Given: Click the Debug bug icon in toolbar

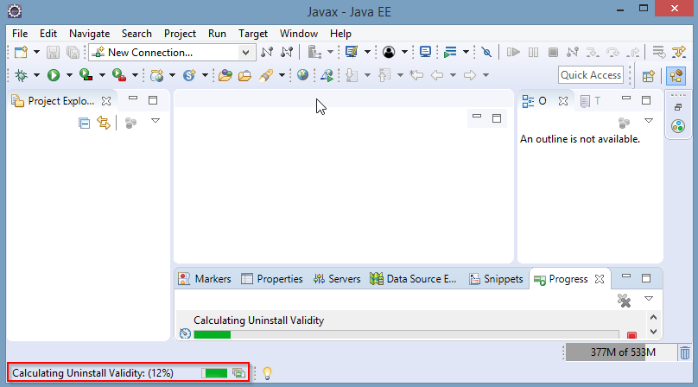Looking at the screenshot, I should pos(21,75).
